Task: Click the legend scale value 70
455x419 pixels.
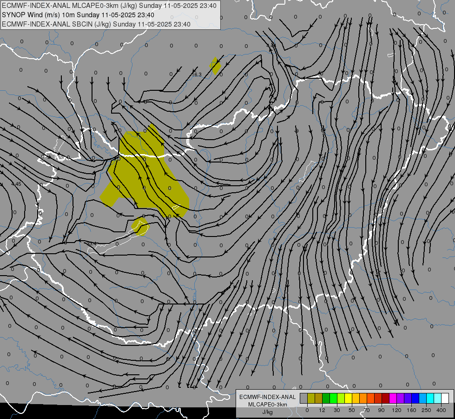Action: [x=367, y=410]
